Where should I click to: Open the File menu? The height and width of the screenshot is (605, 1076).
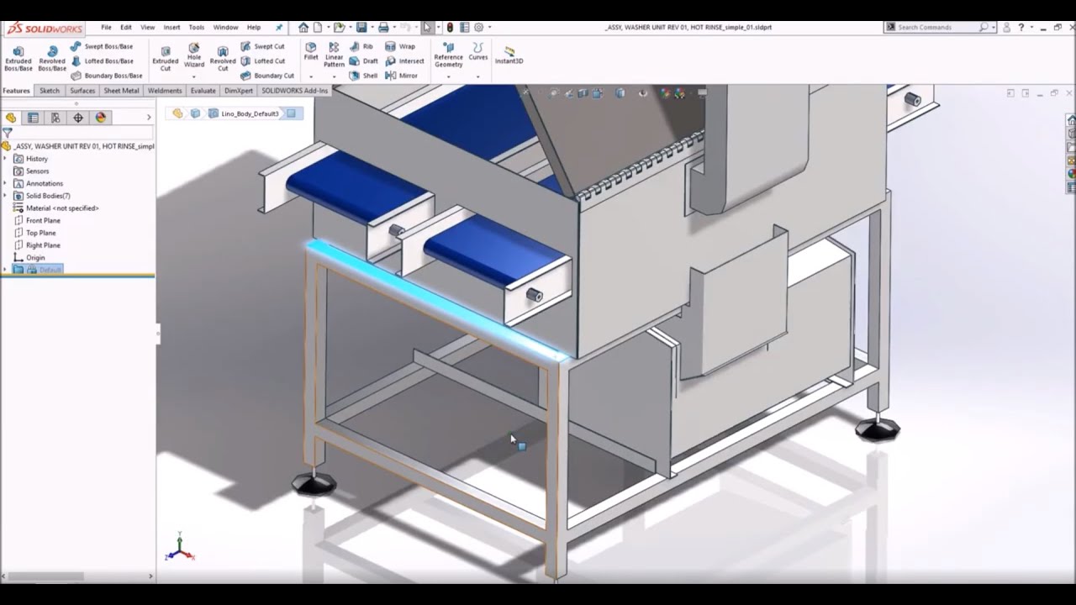click(x=106, y=27)
